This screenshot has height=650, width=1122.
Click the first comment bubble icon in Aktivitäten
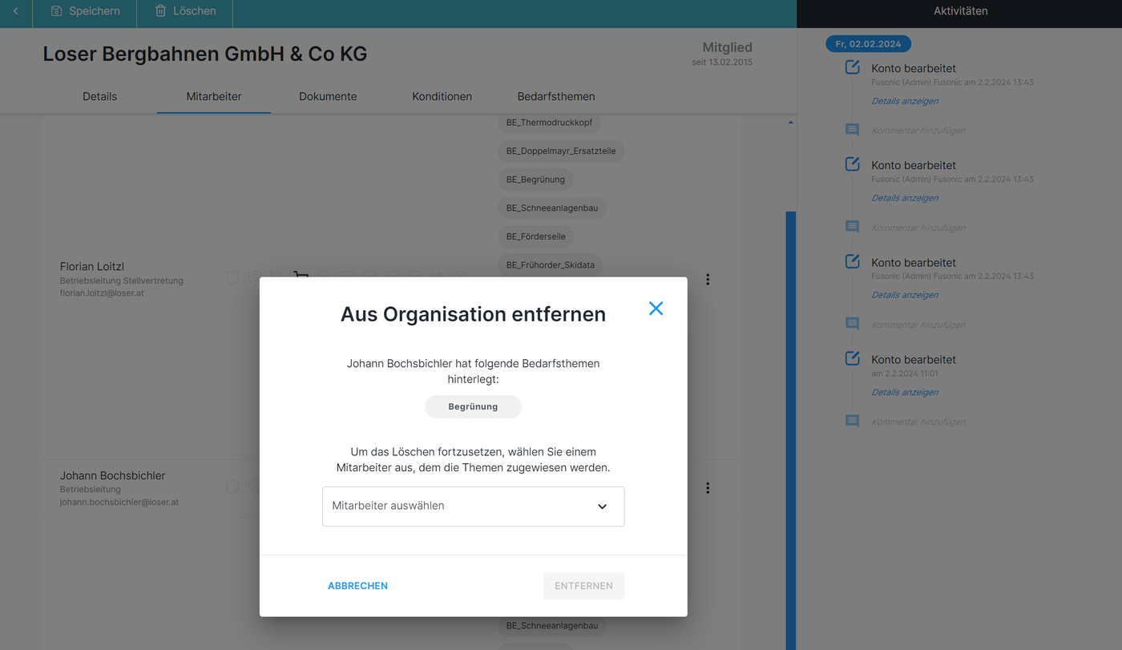853,130
